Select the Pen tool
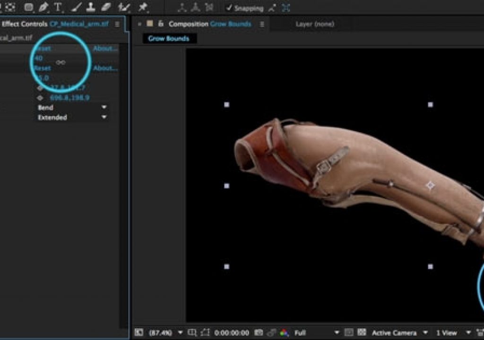Viewport: 484px width, 340px height. coord(43,8)
